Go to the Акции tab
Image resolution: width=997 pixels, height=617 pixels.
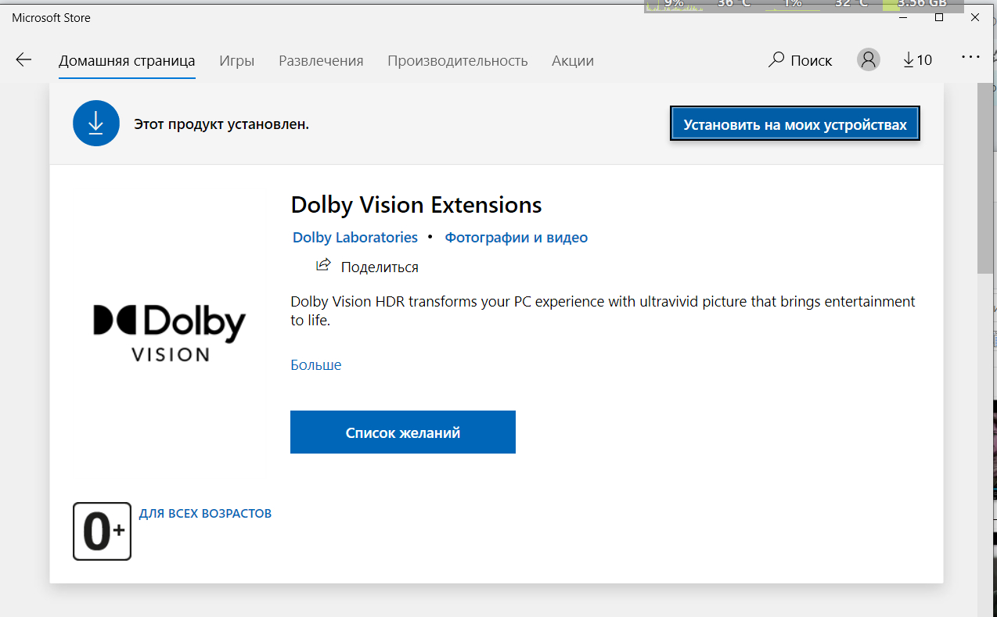572,61
